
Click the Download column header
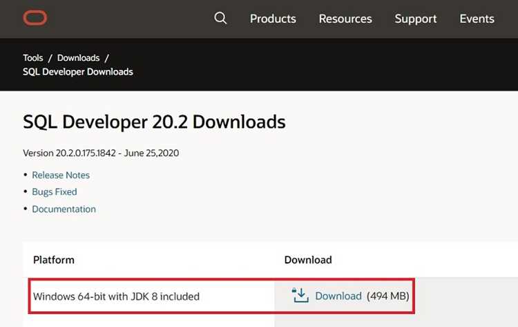point(308,260)
